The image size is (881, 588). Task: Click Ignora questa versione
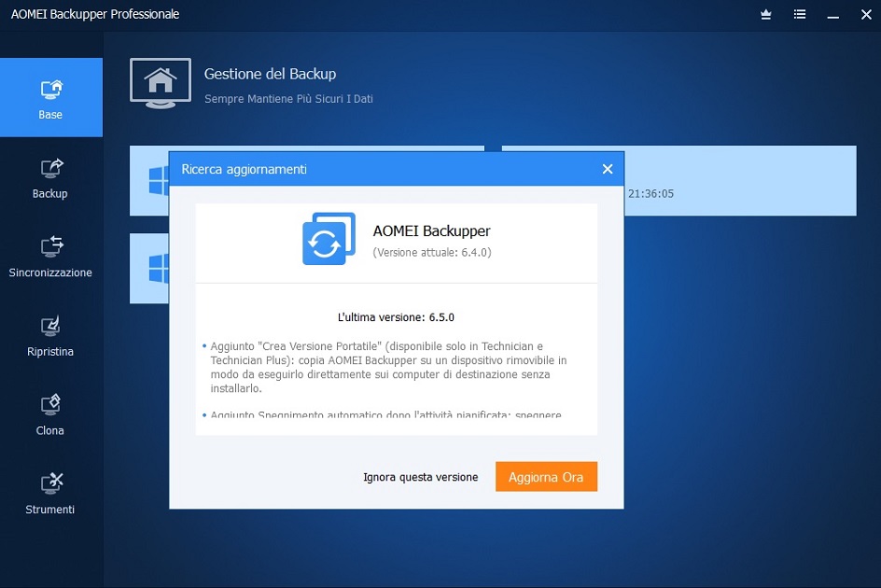click(420, 477)
